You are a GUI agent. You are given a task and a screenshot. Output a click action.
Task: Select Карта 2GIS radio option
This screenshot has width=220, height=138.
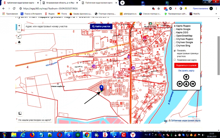(175, 33)
